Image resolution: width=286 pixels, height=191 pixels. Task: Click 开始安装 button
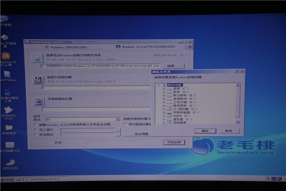[174, 142]
